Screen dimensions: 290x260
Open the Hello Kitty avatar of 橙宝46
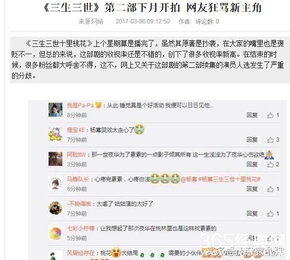55,134
